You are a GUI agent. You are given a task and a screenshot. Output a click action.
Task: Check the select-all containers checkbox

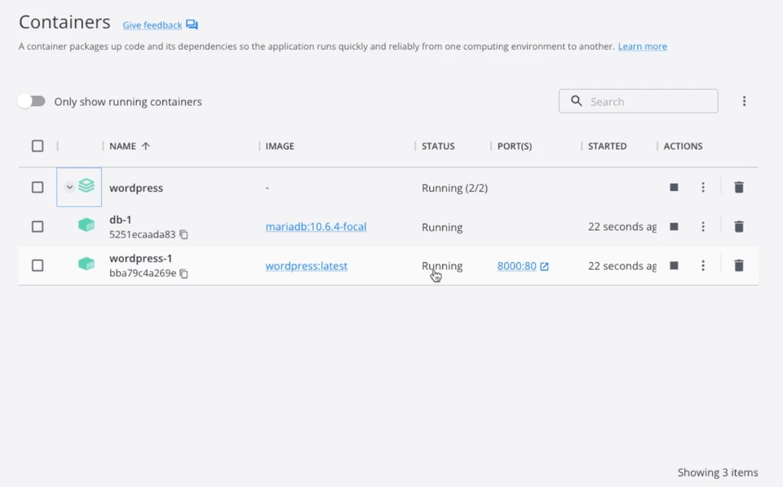point(38,146)
